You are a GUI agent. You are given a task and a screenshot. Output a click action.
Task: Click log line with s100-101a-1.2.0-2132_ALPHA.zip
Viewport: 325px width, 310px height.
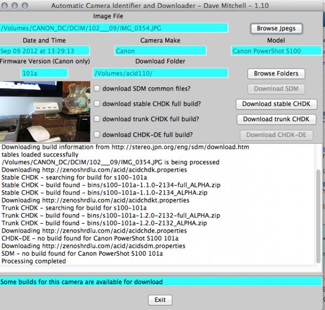coord(104,223)
